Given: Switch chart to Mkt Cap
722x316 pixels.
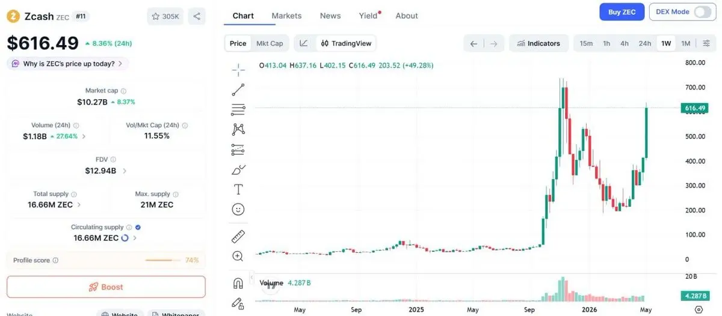Looking at the screenshot, I should (x=270, y=43).
